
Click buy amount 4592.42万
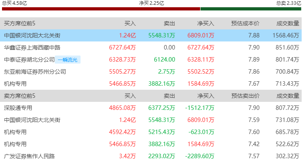[122, 132]
